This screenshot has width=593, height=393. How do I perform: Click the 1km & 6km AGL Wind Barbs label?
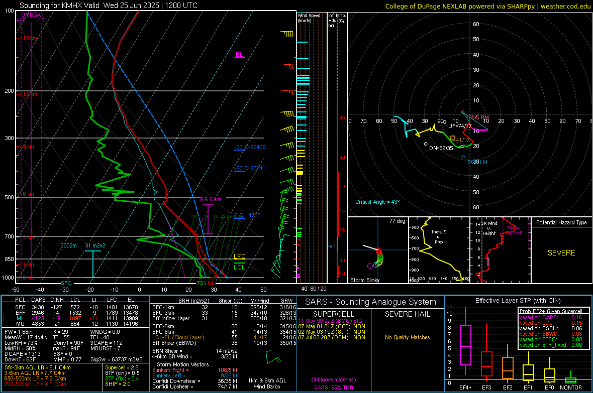click(267, 383)
